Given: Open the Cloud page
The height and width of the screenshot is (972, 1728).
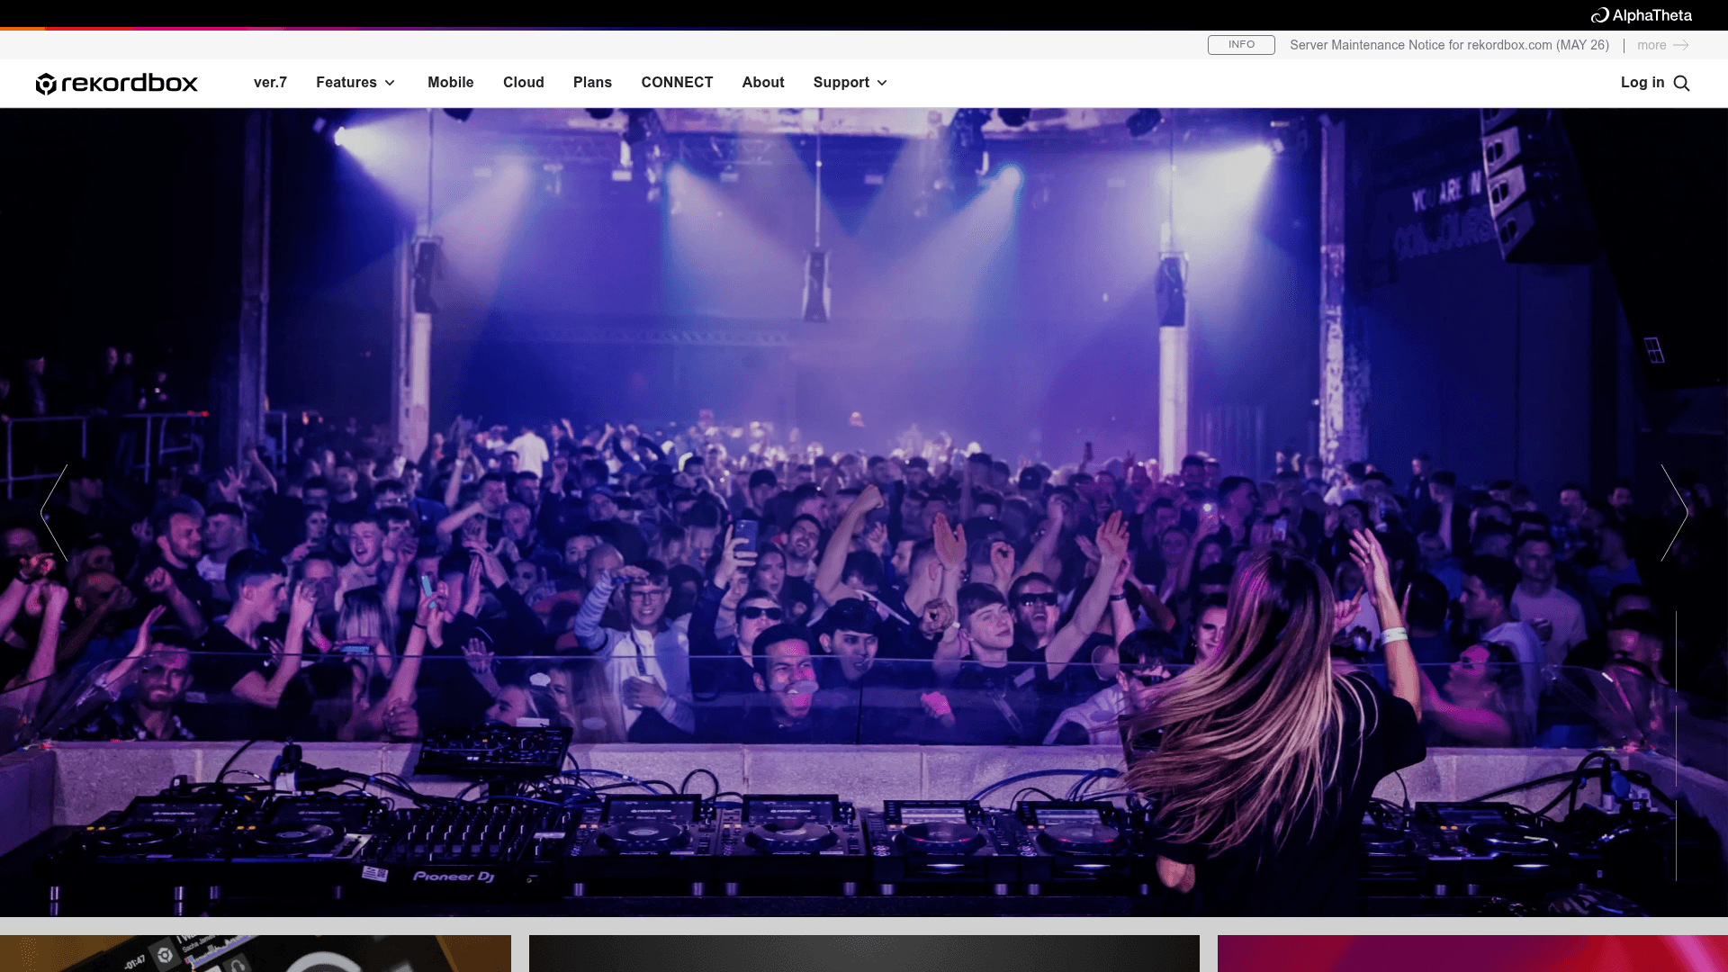Looking at the screenshot, I should [x=524, y=83].
